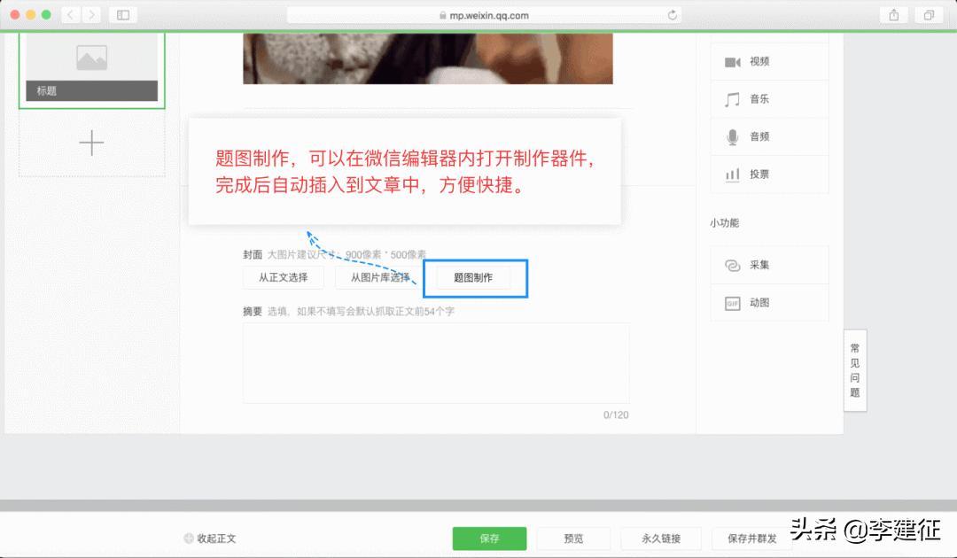Expand the 常见问题 side panel

click(x=853, y=370)
